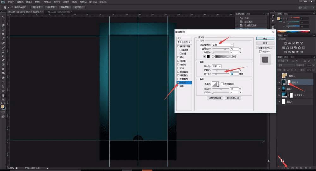Image resolution: width=316 pixels, height=171 pixels.
Task: Enable the 内发光 (Inner Glow) checkbox
Action: (179, 64)
